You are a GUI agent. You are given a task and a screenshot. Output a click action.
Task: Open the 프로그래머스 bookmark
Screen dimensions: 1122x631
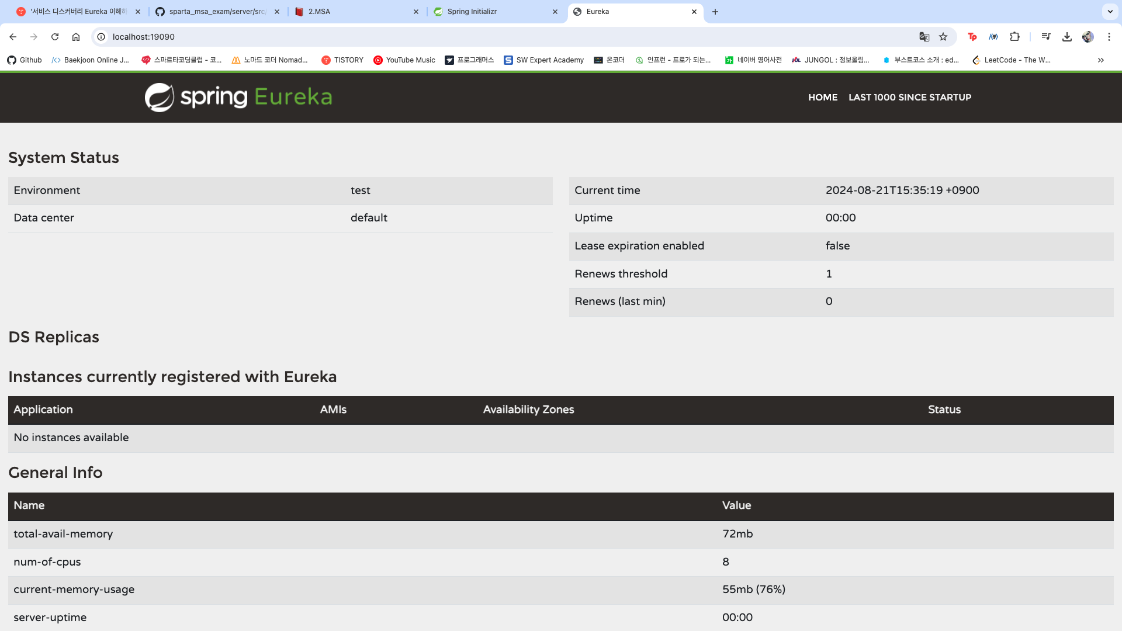(469, 60)
